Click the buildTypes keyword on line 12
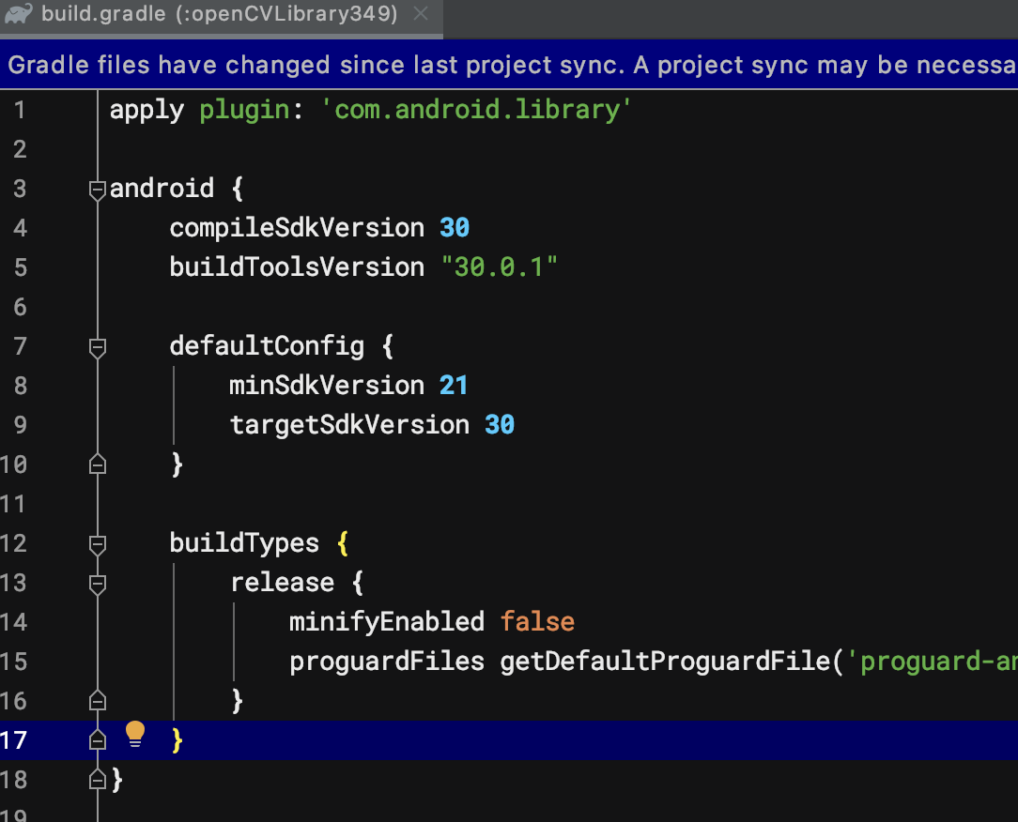 click(244, 543)
